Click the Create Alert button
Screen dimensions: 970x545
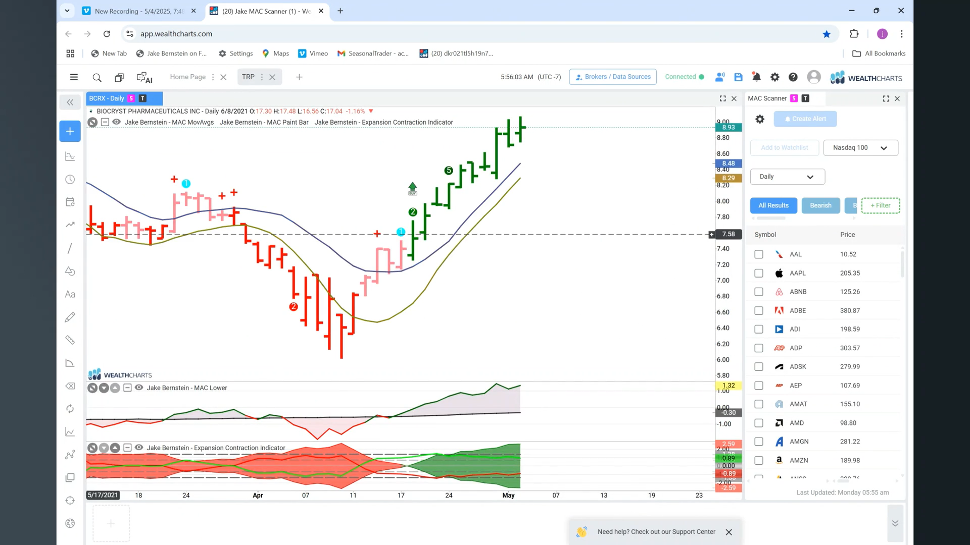[x=805, y=119]
